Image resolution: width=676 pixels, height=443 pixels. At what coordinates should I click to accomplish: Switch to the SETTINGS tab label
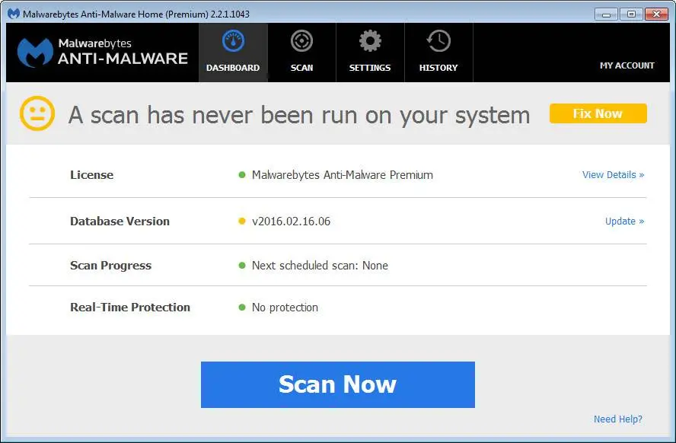click(370, 68)
